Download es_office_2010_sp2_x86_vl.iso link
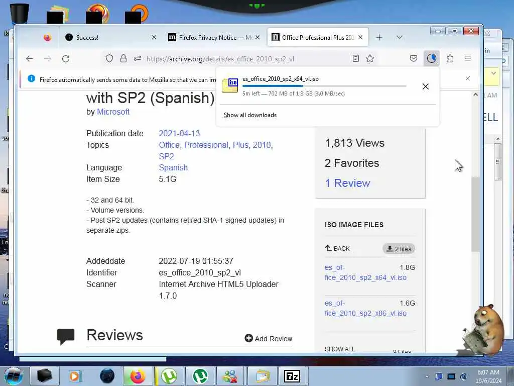The image size is (514, 386). point(365,308)
